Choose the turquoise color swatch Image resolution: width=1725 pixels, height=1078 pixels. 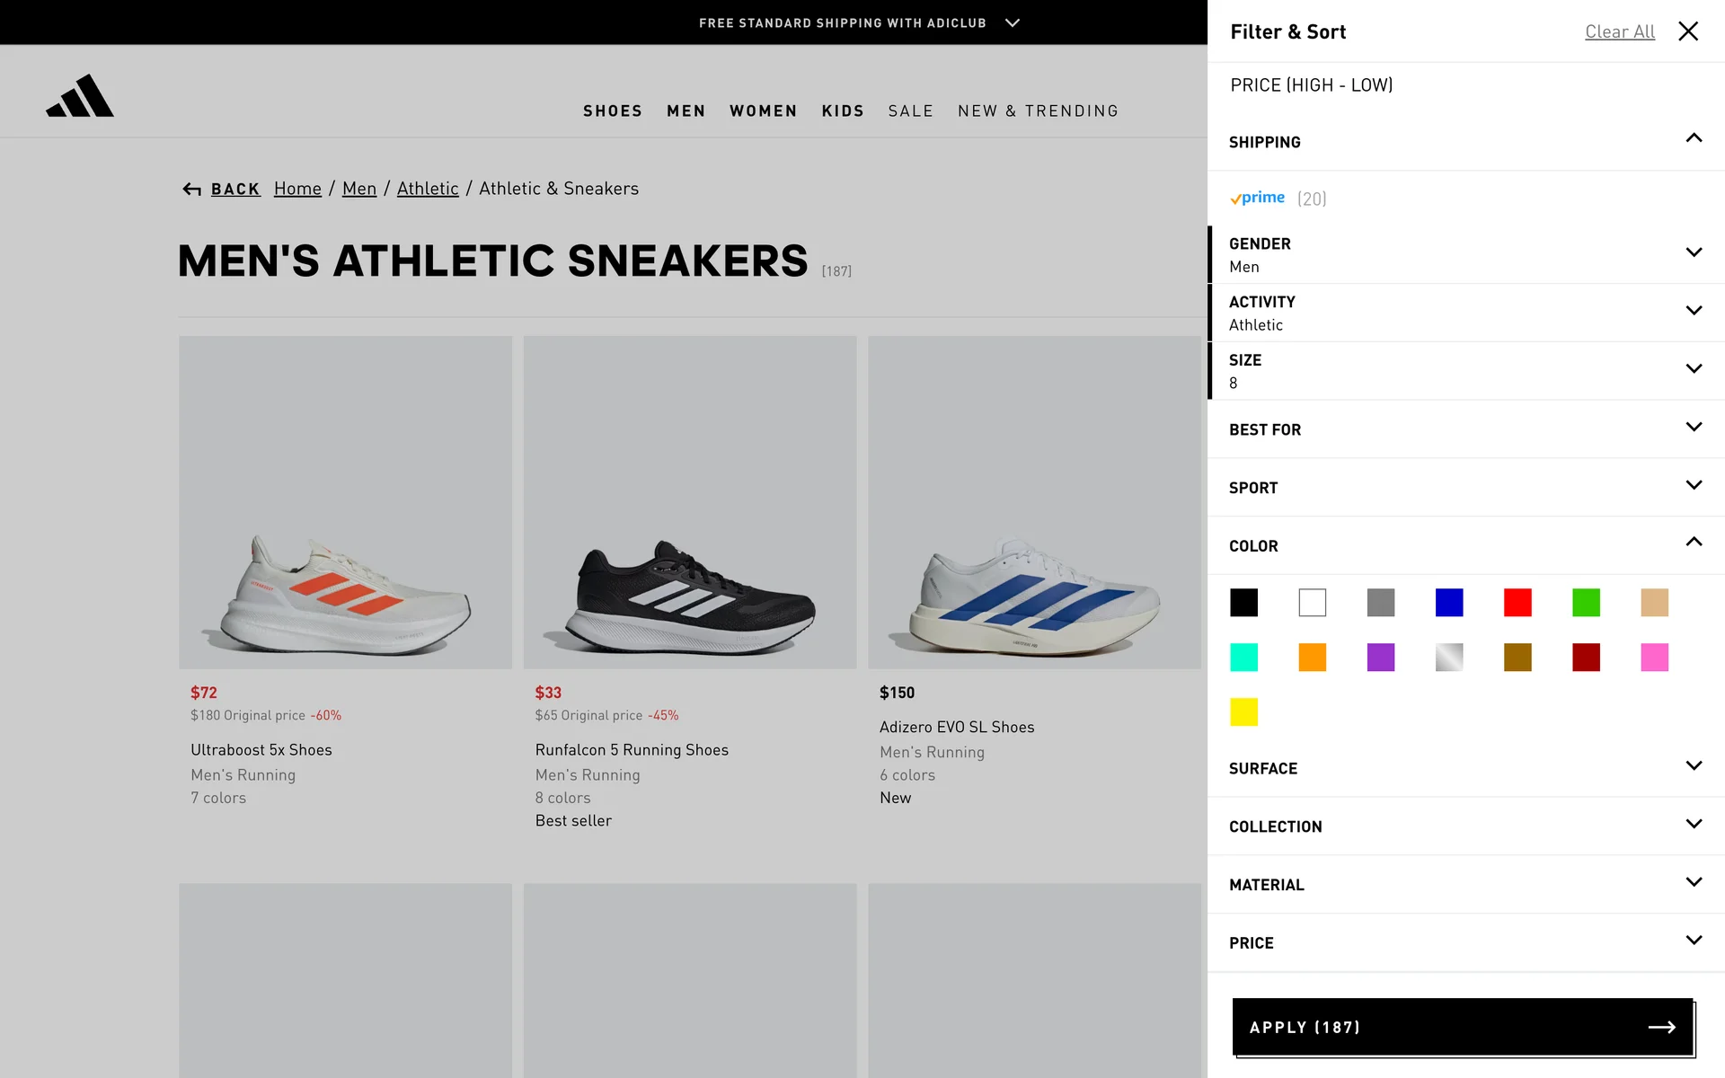(1243, 657)
